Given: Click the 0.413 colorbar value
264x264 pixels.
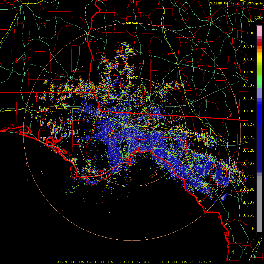Looking at the screenshot, I should [x=248, y=176].
